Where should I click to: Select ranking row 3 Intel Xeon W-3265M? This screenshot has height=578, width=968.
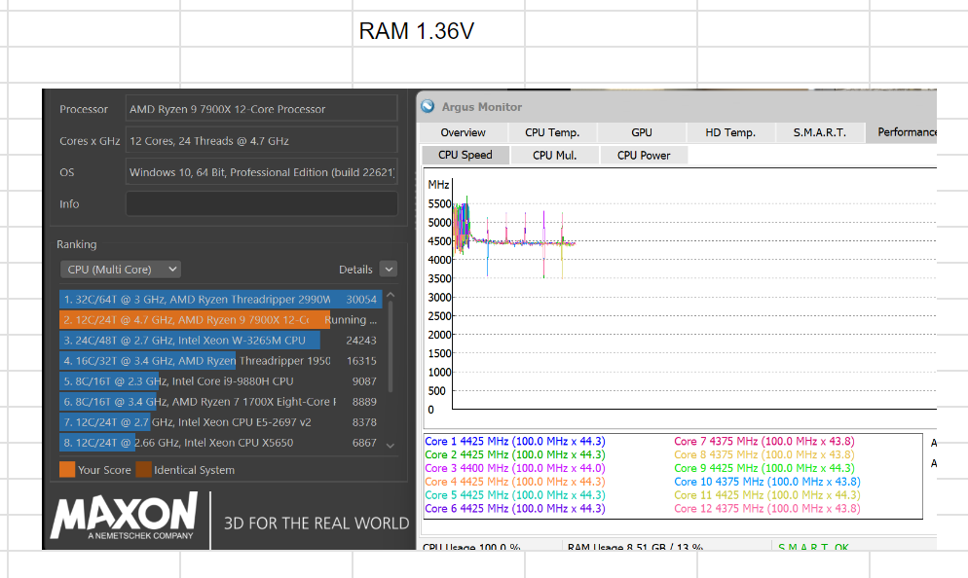click(x=220, y=340)
